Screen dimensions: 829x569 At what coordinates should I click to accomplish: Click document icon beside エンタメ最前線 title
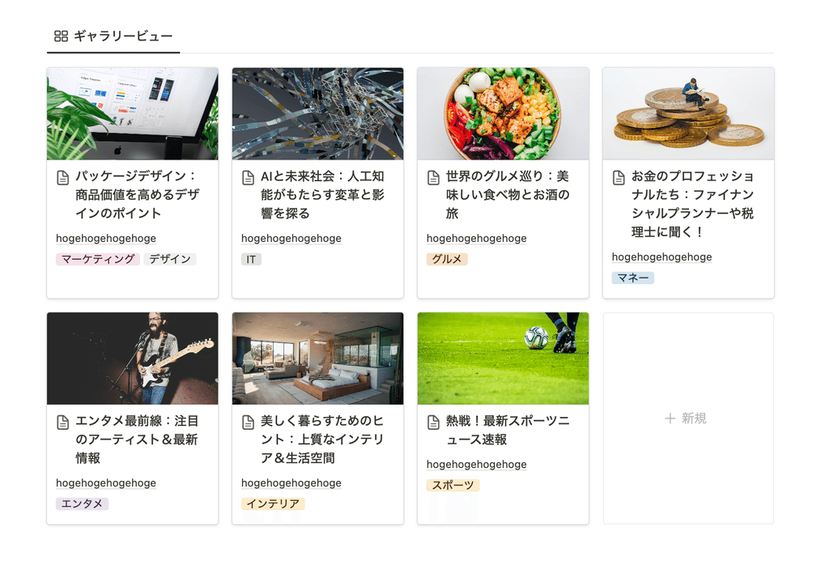pyautogui.click(x=63, y=422)
